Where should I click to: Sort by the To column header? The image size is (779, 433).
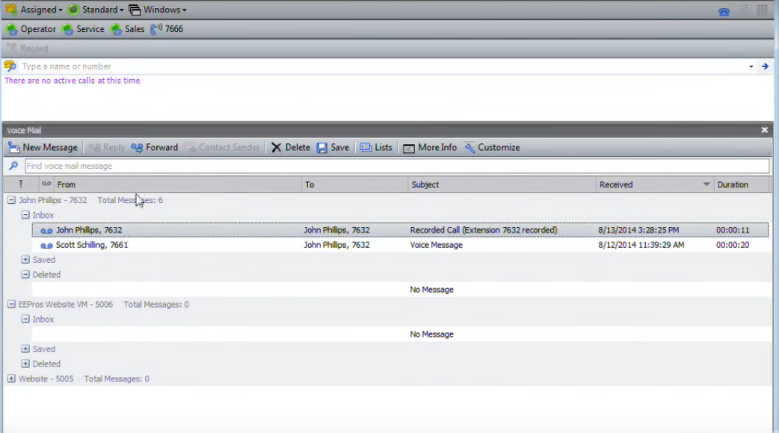tap(354, 184)
